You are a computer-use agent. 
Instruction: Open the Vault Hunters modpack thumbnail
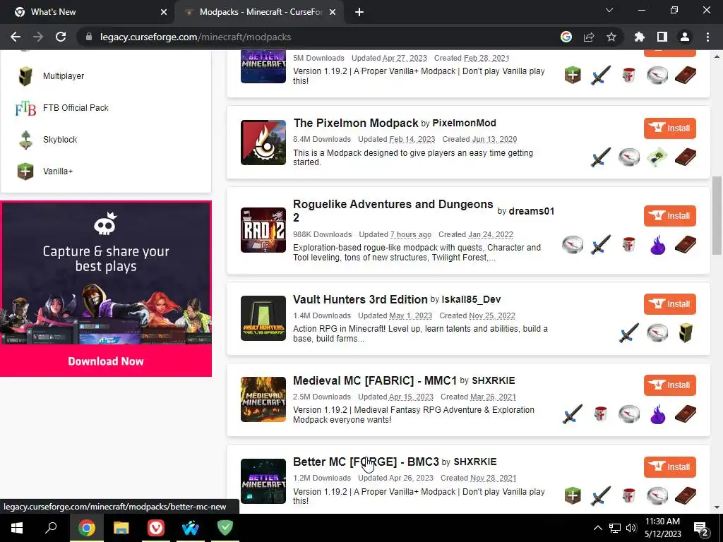[263, 318]
